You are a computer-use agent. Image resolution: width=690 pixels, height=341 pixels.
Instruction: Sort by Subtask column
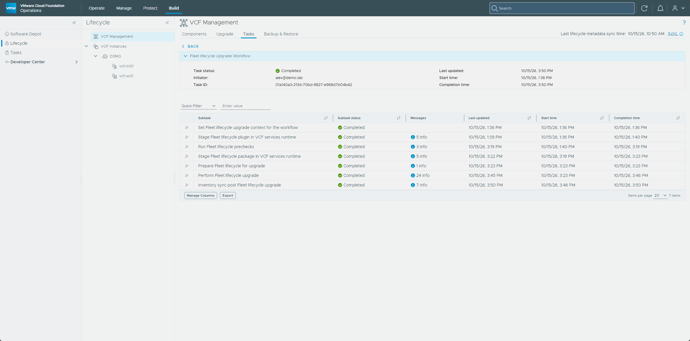click(x=326, y=118)
